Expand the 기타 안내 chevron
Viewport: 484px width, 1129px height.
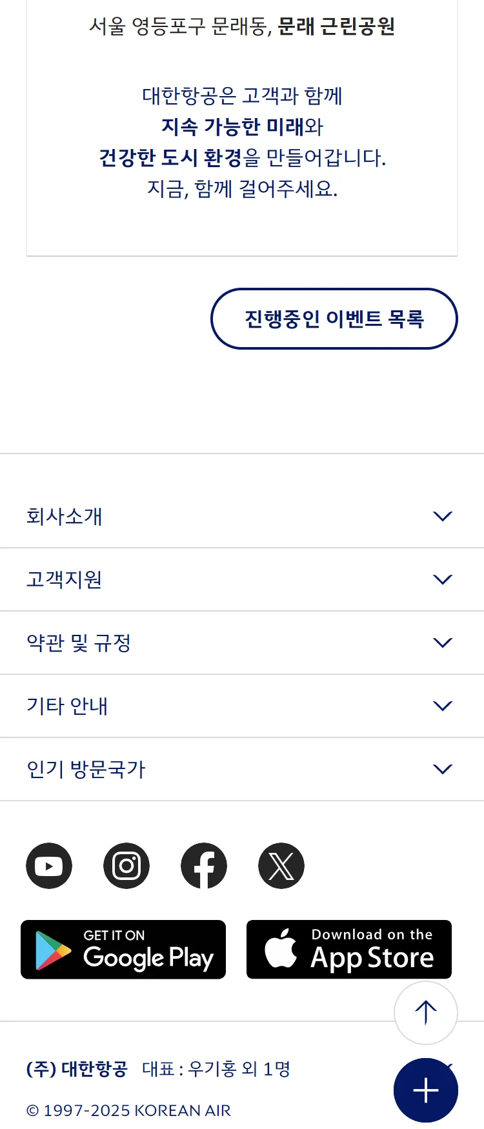(x=443, y=706)
